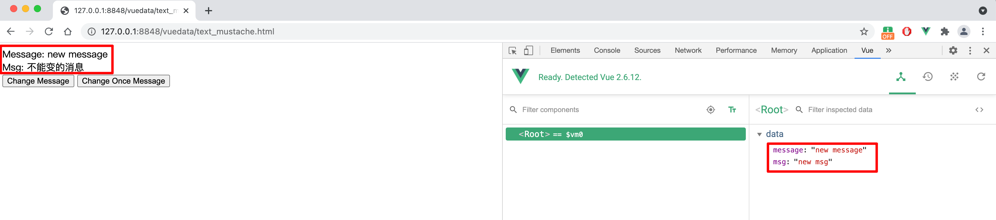996x220 pixels.
Task: Open the Vuex history timeline icon
Action: click(x=928, y=77)
